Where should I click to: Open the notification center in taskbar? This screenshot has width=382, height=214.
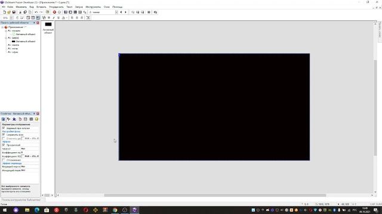coord(376,210)
